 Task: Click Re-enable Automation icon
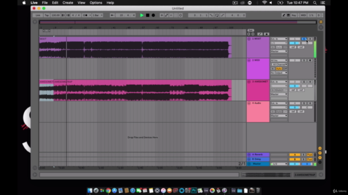click(x=171, y=15)
